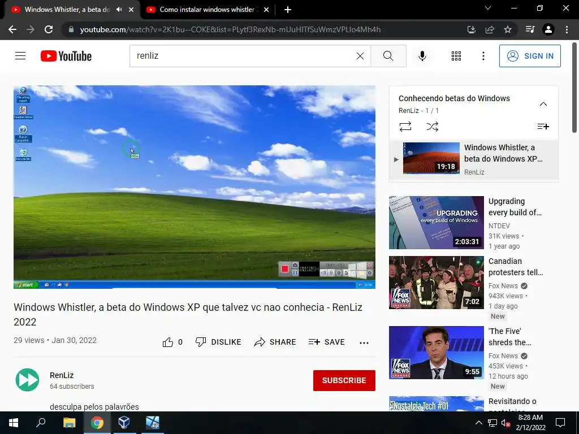Go back in browser history

pyautogui.click(x=12, y=29)
